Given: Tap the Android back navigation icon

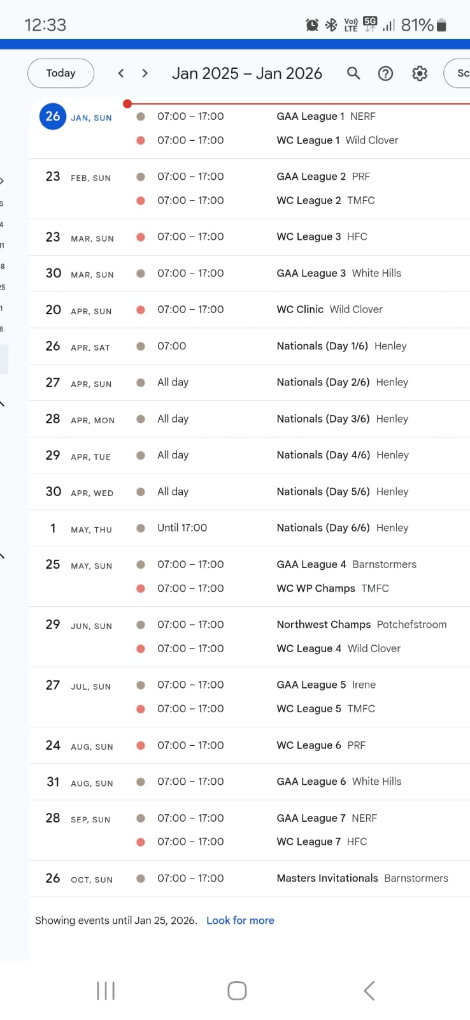Looking at the screenshot, I should click(x=369, y=990).
